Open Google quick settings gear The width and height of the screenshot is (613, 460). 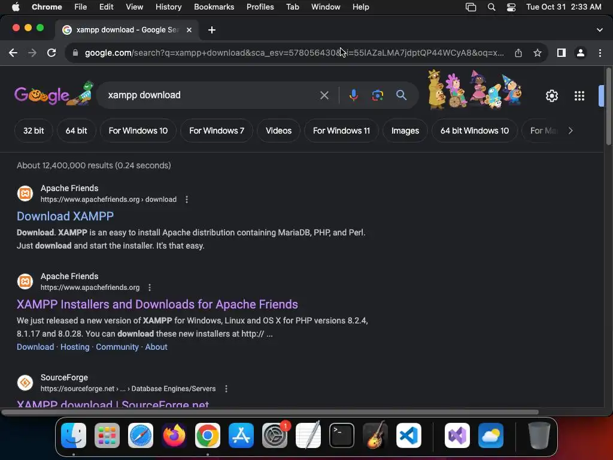pos(551,96)
